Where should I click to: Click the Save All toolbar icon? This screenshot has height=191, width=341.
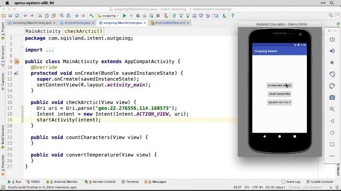(10, 16)
